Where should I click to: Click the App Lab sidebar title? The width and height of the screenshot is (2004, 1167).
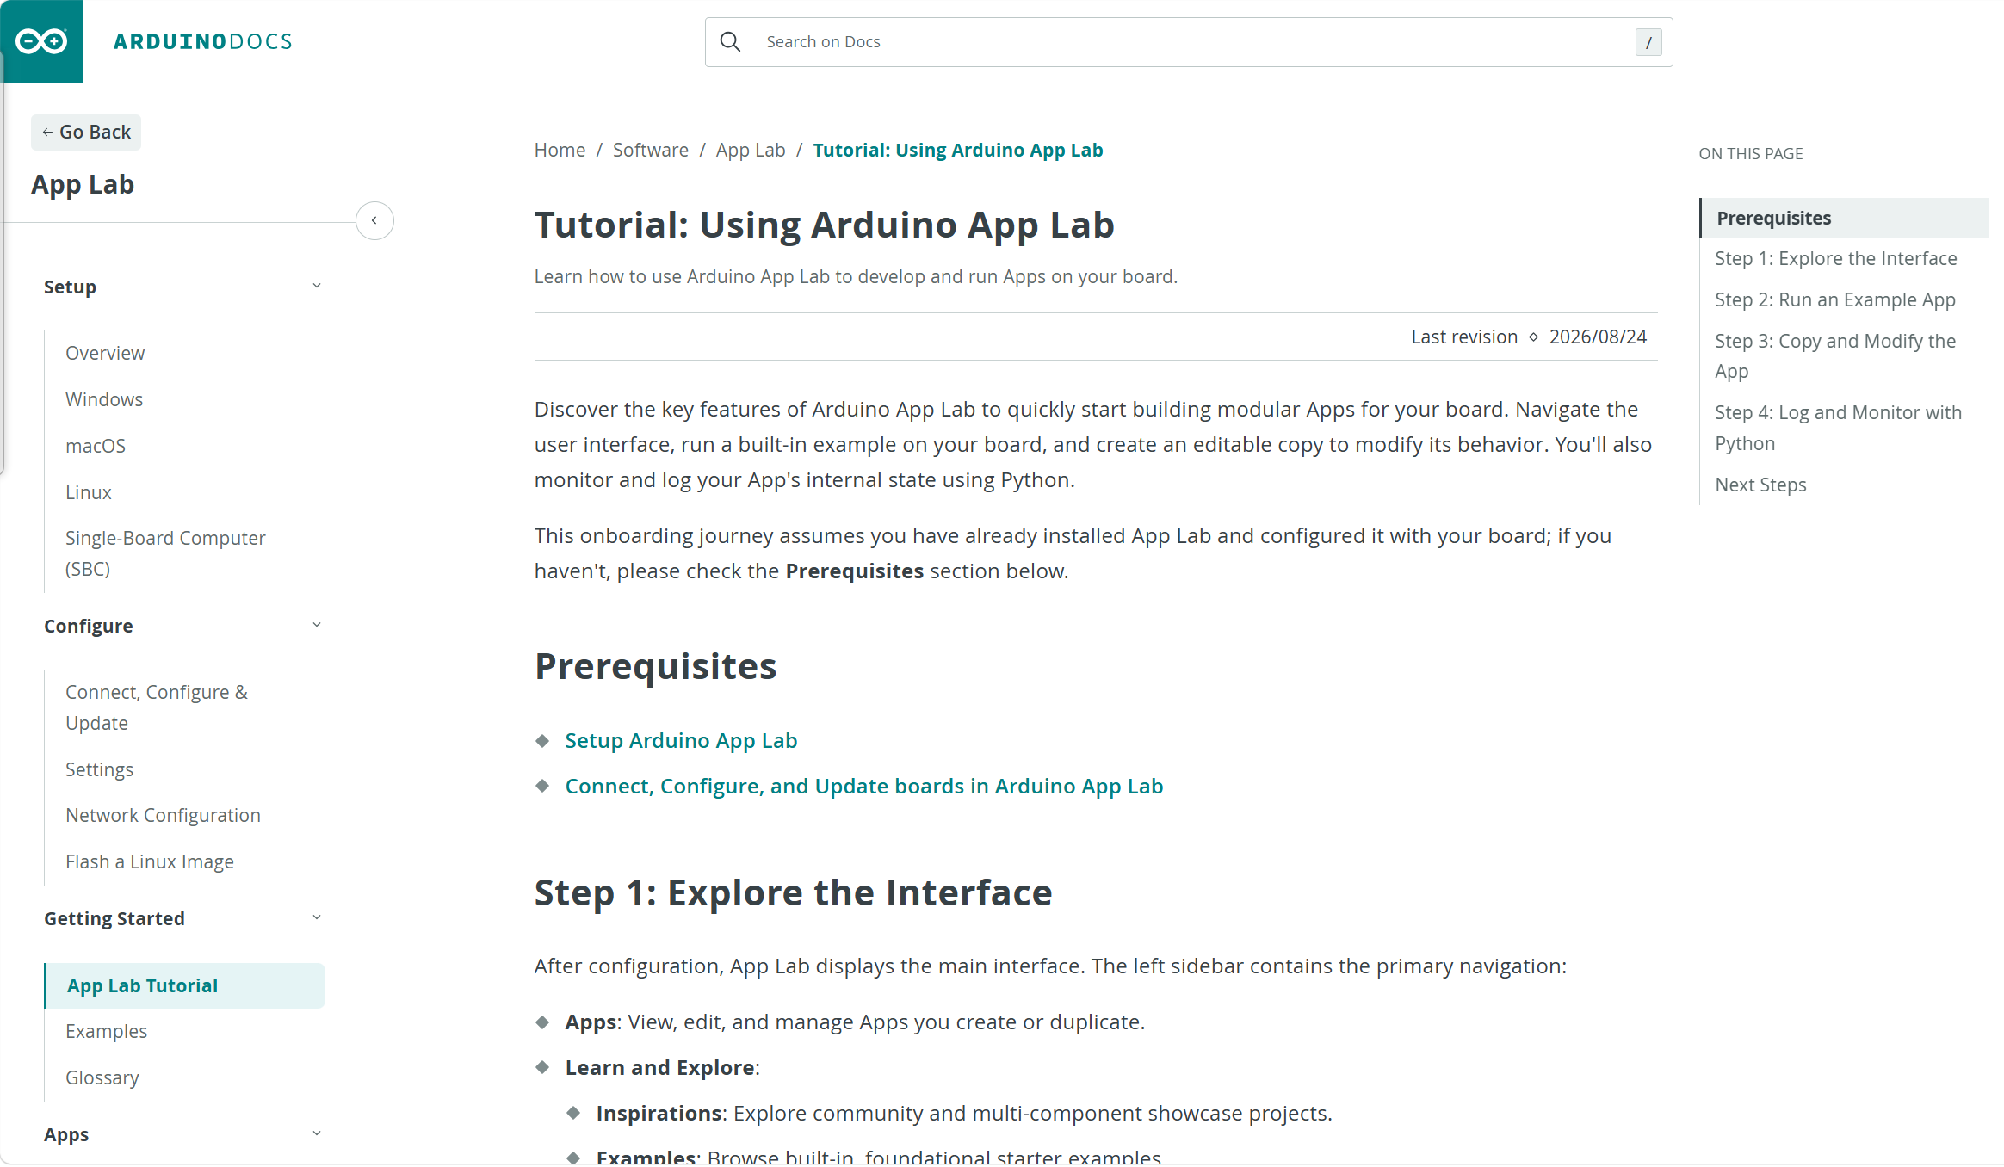(x=83, y=185)
